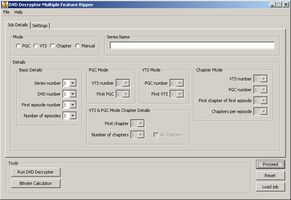Click the Reset button
Viewport: 291px width, 200px height.
pyautogui.click(x=270, y=176)
